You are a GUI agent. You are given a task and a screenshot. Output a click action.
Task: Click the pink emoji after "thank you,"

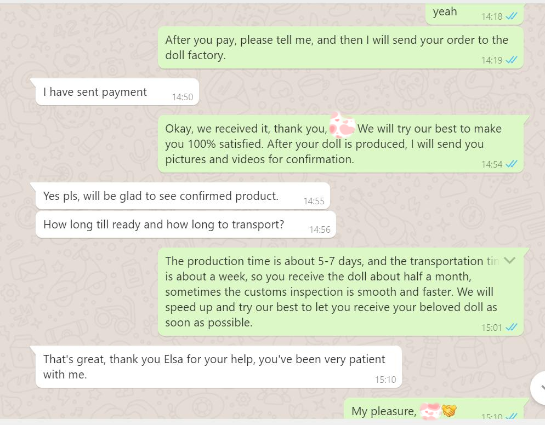tap(342, 127)
